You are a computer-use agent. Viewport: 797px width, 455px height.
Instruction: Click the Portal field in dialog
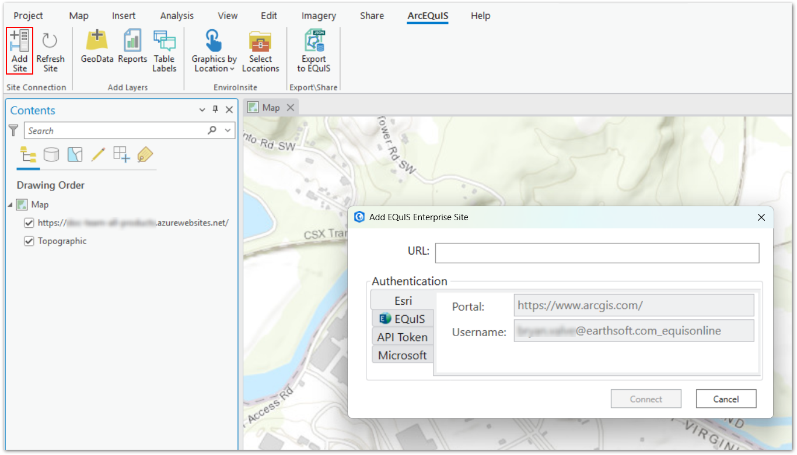(x=634, y=305)
